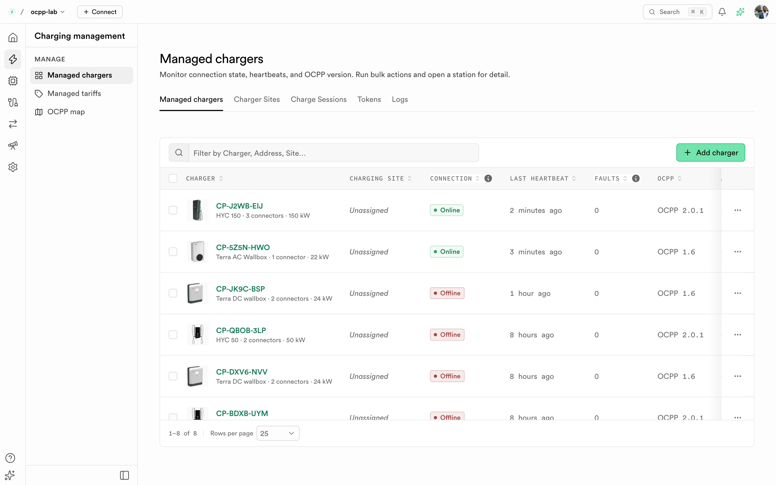
Task: Open the Rows per page dropdown
Action: (278, 433)
